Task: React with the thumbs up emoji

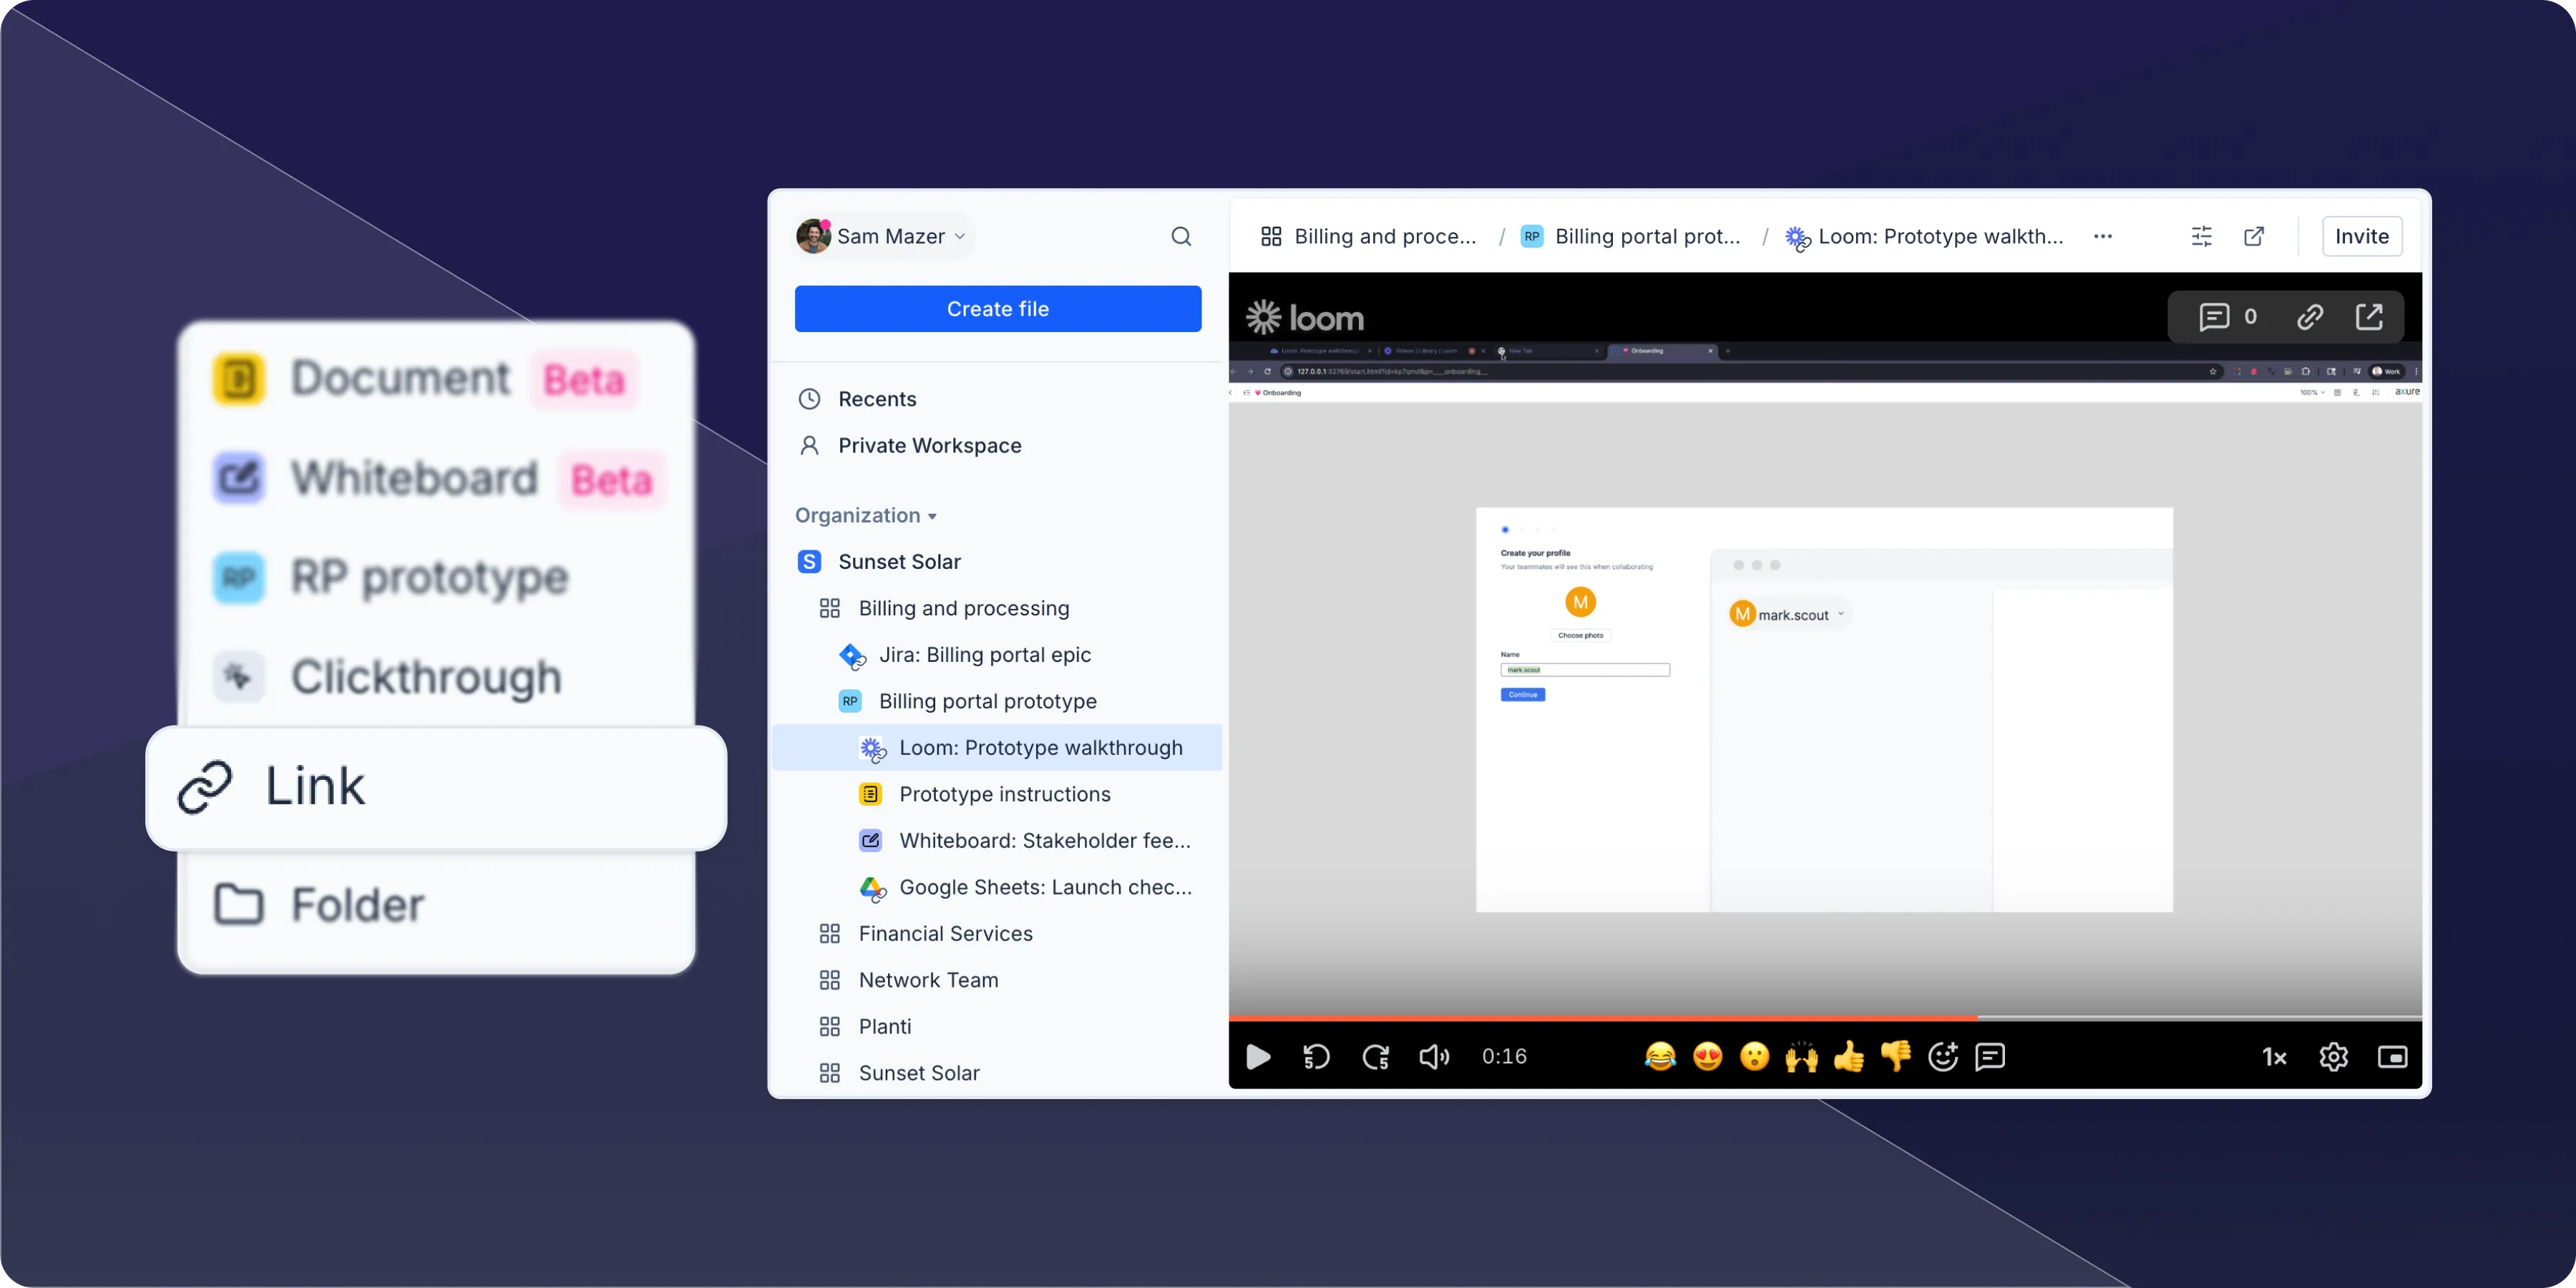Action: point(1848,1057)
